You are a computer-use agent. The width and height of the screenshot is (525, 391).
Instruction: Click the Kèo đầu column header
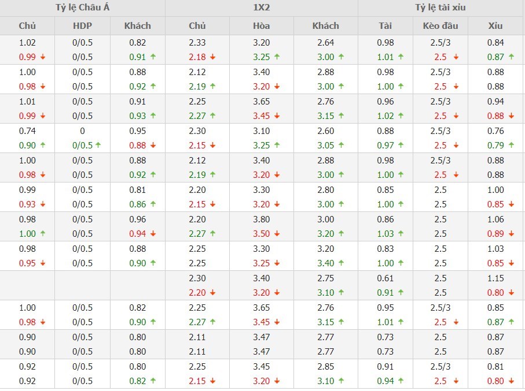[440, 26]
